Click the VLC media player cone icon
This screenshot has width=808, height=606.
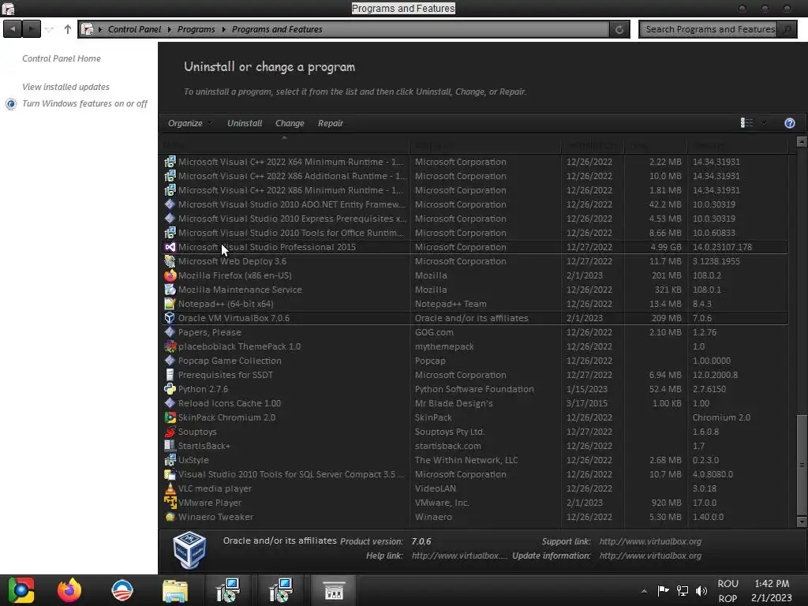(x=170, y=488)
